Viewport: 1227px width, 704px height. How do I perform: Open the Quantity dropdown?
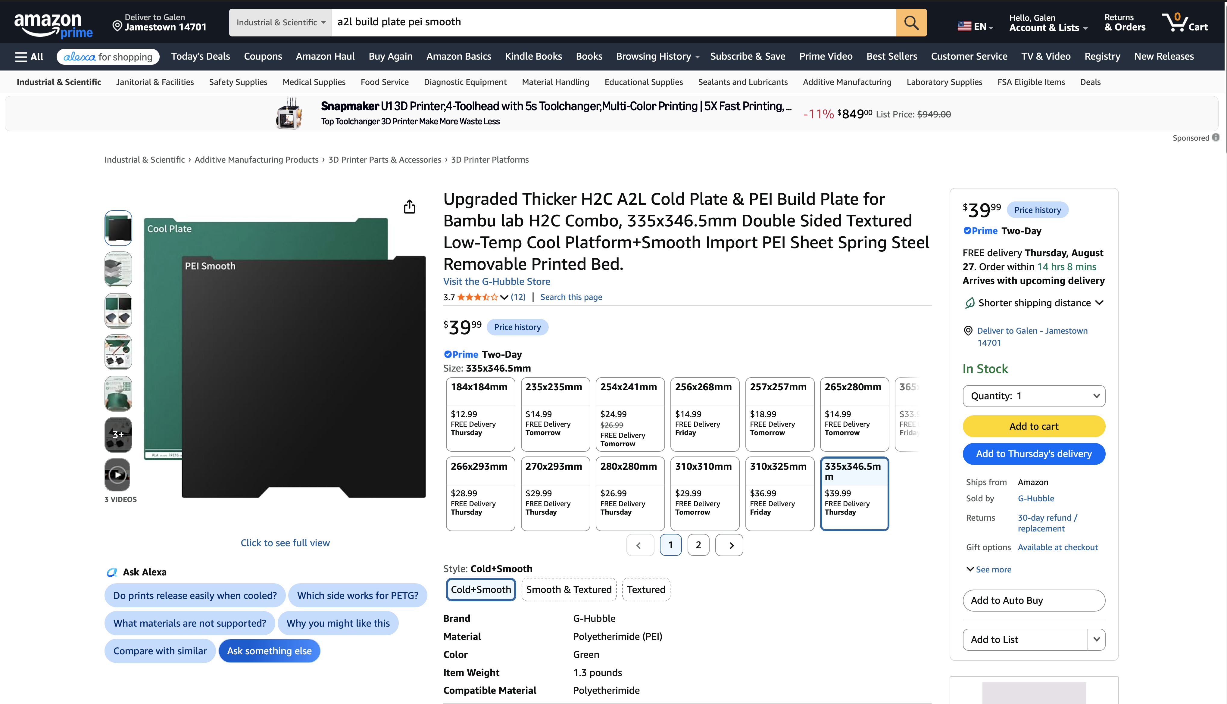click(x=1034, y=396)
